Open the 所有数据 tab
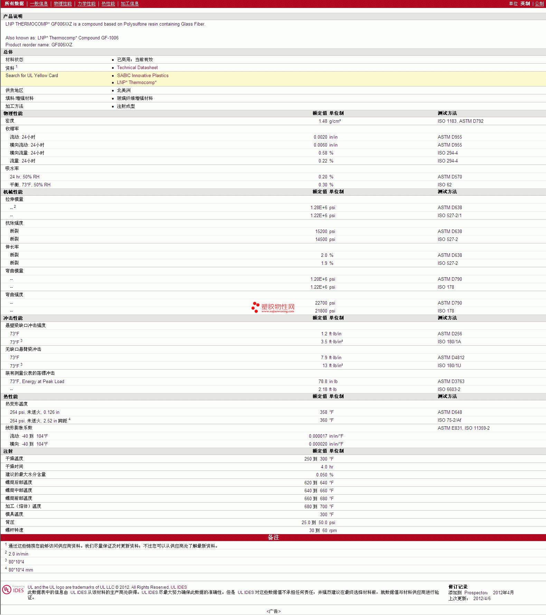Screen dimensions: 546x615 [14, 3]
